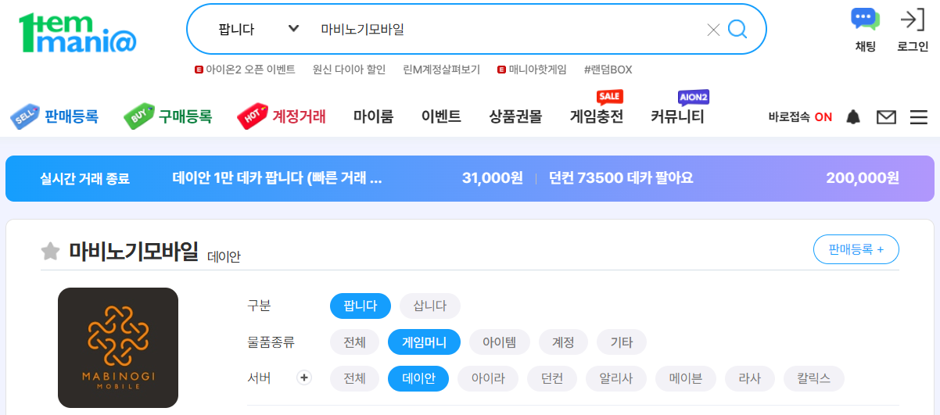This screenshot has width=940, height=415.
Task: Select the 데이안 server
Action: (418, 378)
